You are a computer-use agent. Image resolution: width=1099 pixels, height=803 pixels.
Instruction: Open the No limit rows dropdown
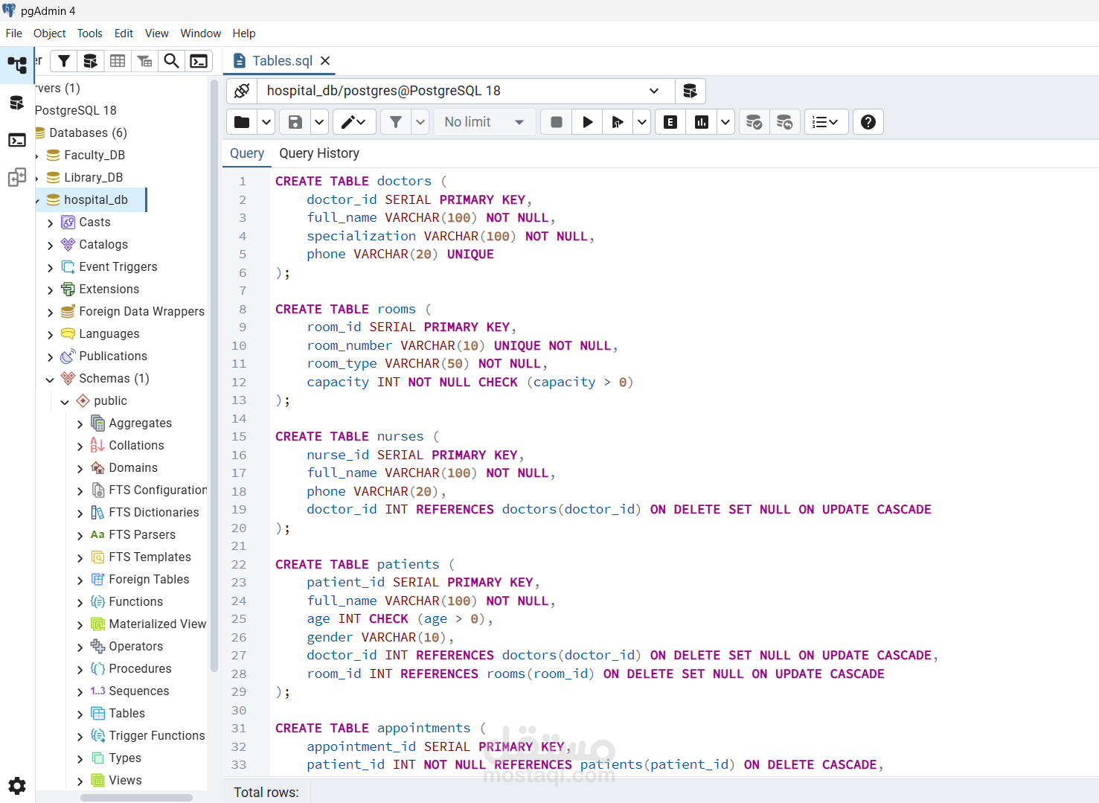pos(484,122)
